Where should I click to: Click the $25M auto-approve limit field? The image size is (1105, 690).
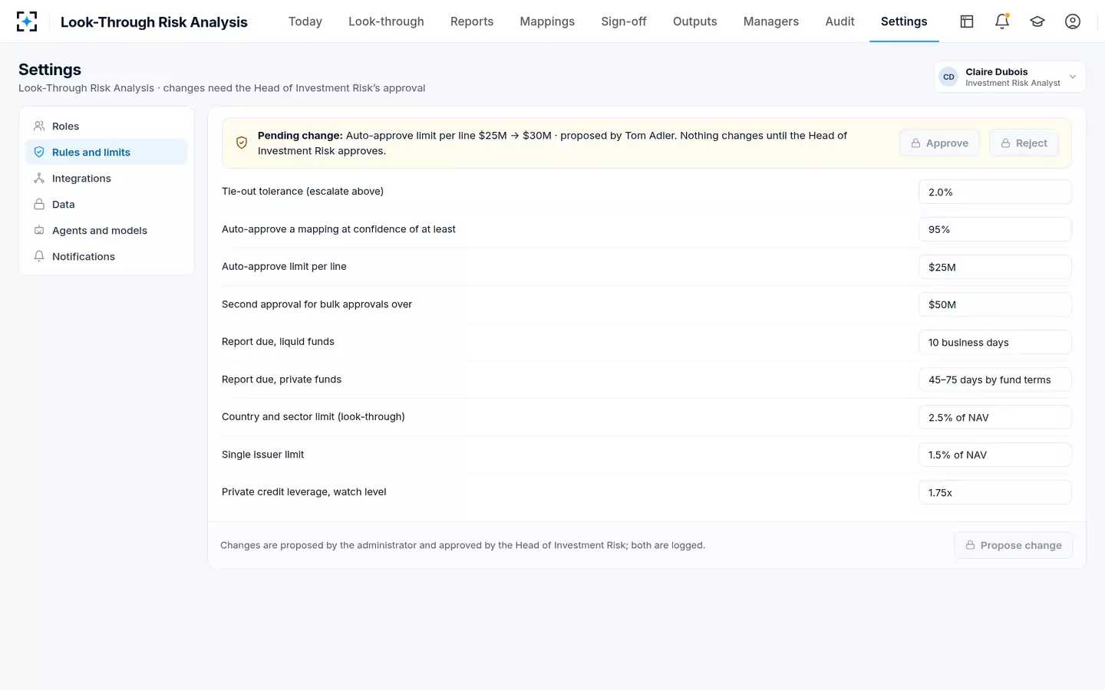pyautogui.click(x=995, y=267)
